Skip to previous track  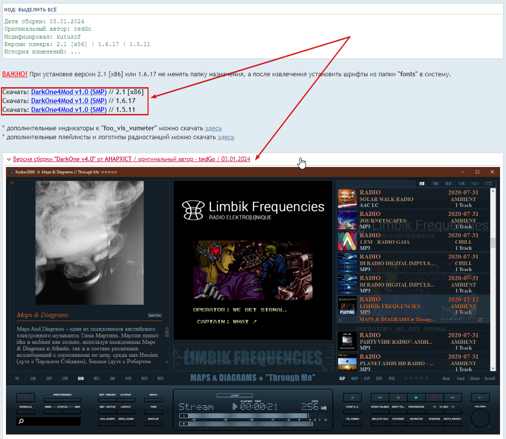(380, 397)
